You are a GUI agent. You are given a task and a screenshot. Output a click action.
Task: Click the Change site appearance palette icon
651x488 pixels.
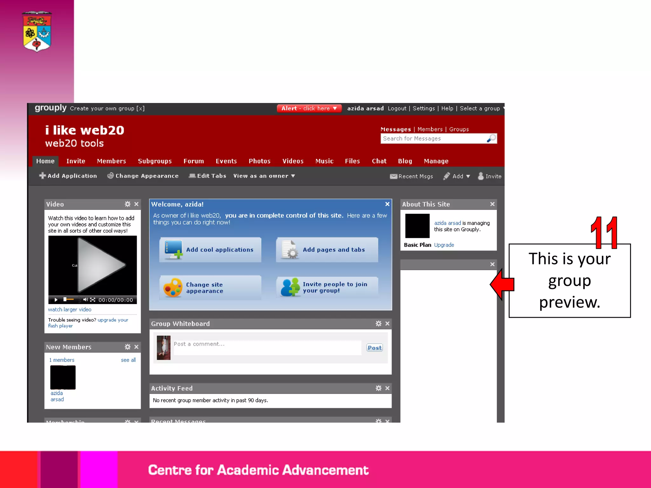point(172,288)
